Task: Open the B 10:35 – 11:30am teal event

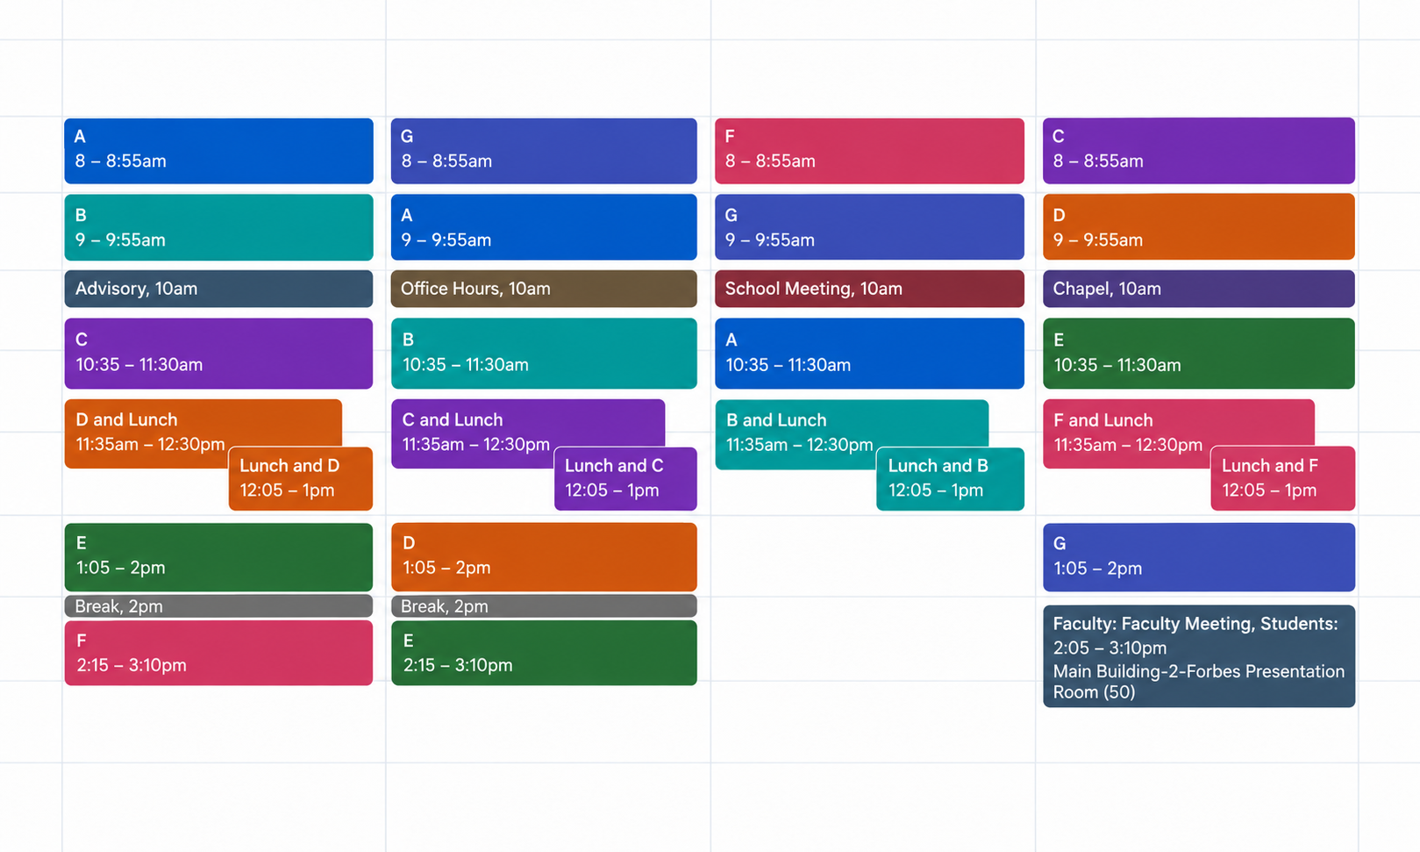Action: coord(544,353)
